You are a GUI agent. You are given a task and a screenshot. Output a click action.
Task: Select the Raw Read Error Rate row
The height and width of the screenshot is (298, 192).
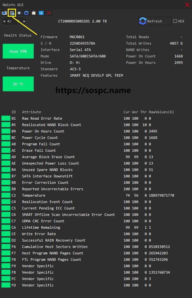tap(42, 118)
